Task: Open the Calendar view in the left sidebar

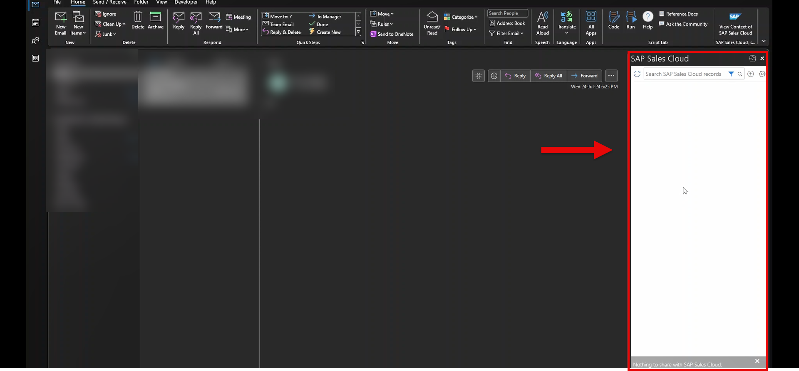Action: [35, 23]
